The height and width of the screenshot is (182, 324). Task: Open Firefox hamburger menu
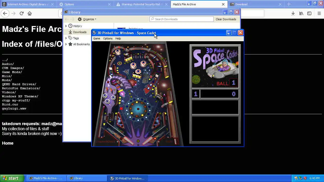pyautogui.click(x=319, y=13)
